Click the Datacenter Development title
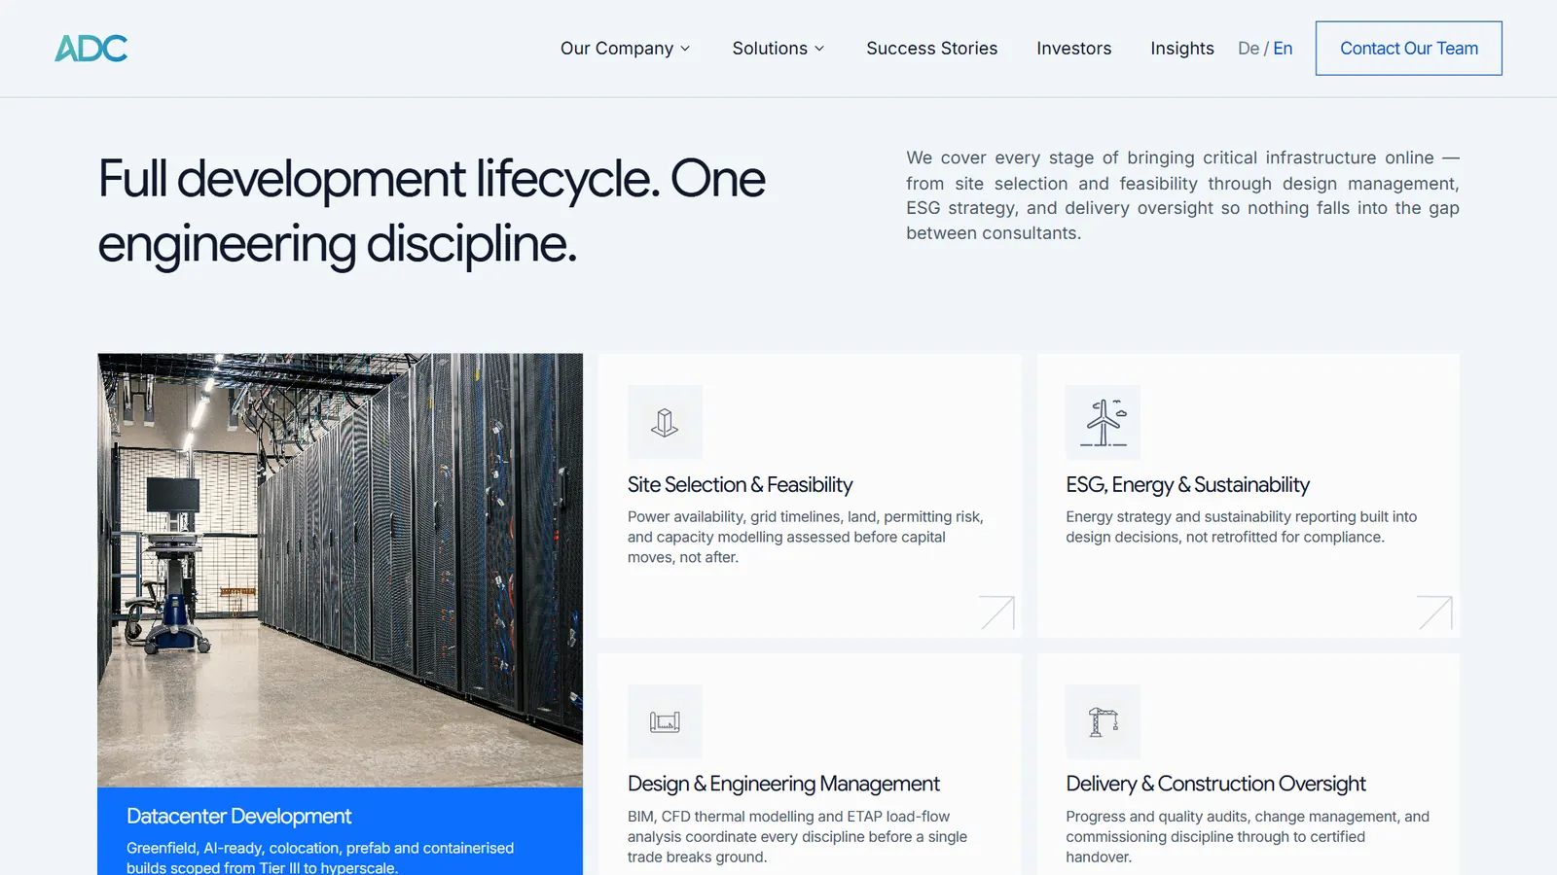This screenshot has width=1557, height=875. 238,817
